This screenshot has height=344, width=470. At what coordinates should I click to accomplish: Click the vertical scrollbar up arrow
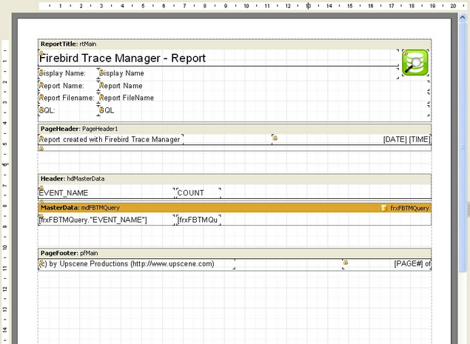click(463, 18)
